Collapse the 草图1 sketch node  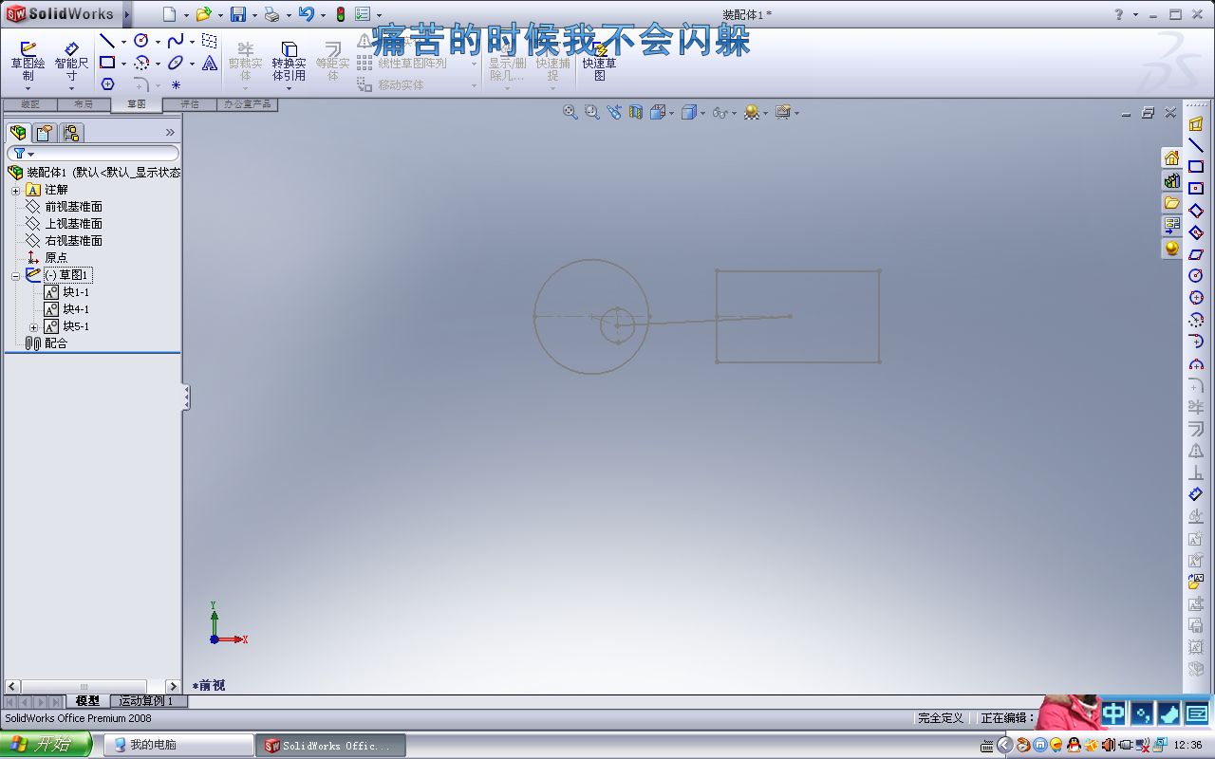click(15, 275)
